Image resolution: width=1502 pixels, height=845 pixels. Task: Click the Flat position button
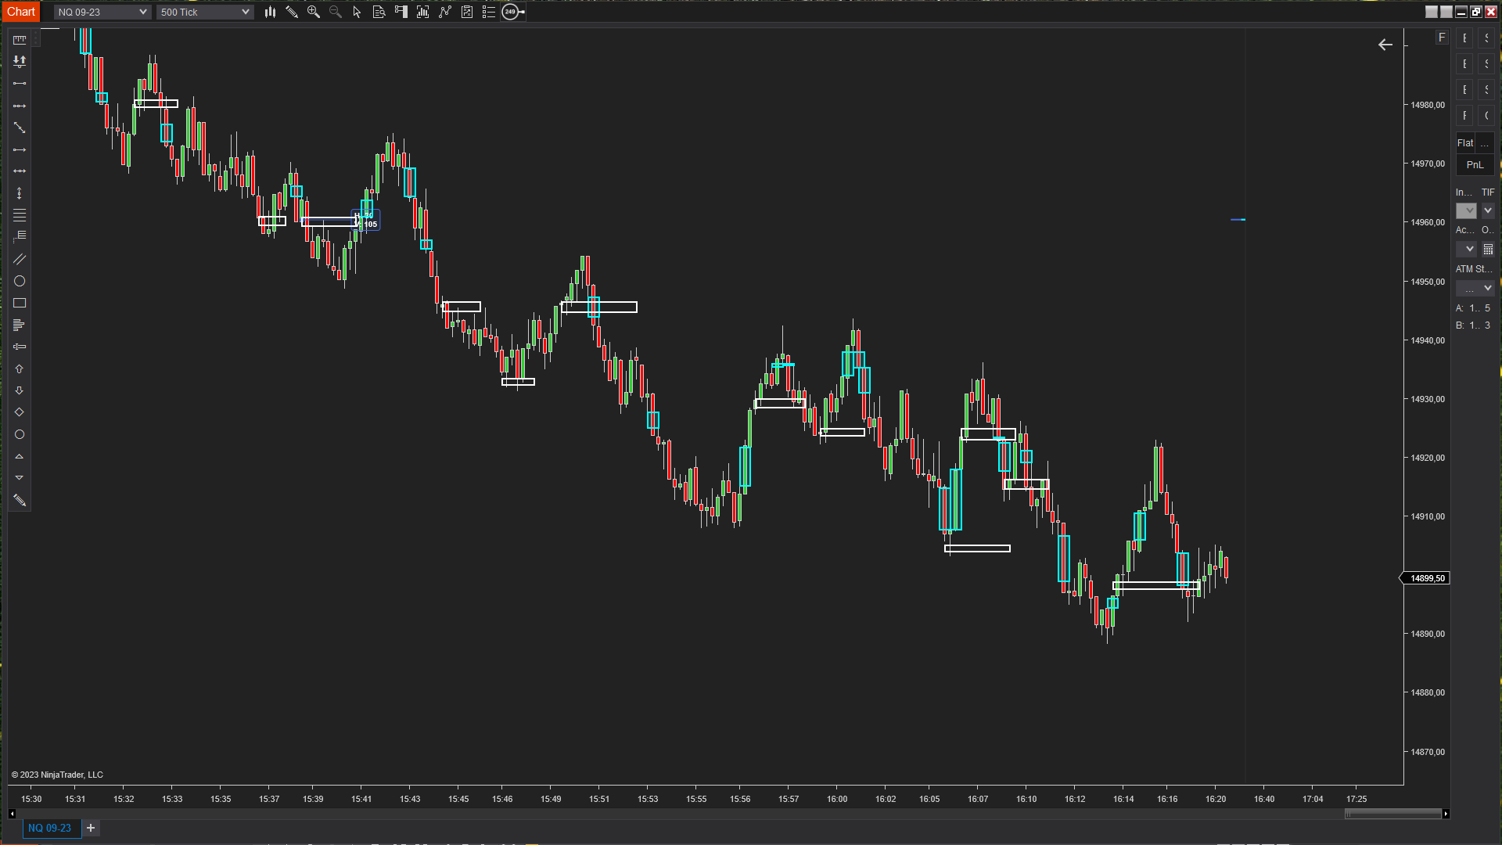[1465, 143]
